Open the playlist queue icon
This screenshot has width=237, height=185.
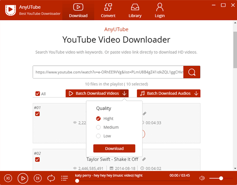64,178
